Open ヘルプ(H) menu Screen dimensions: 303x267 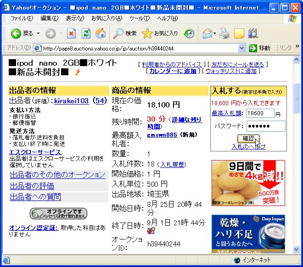click(168, 18)
